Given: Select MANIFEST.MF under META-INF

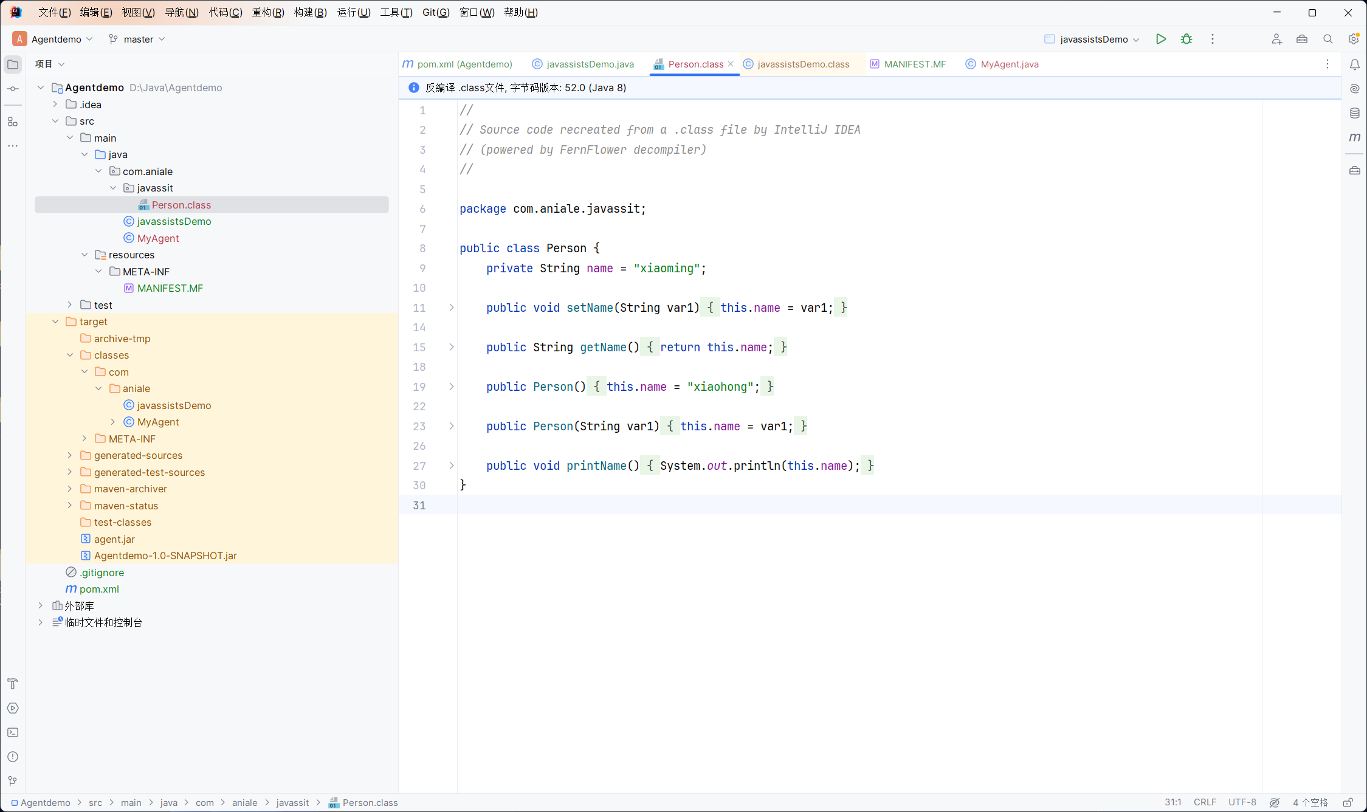Looking at the screenshot, I should (170, 288).
